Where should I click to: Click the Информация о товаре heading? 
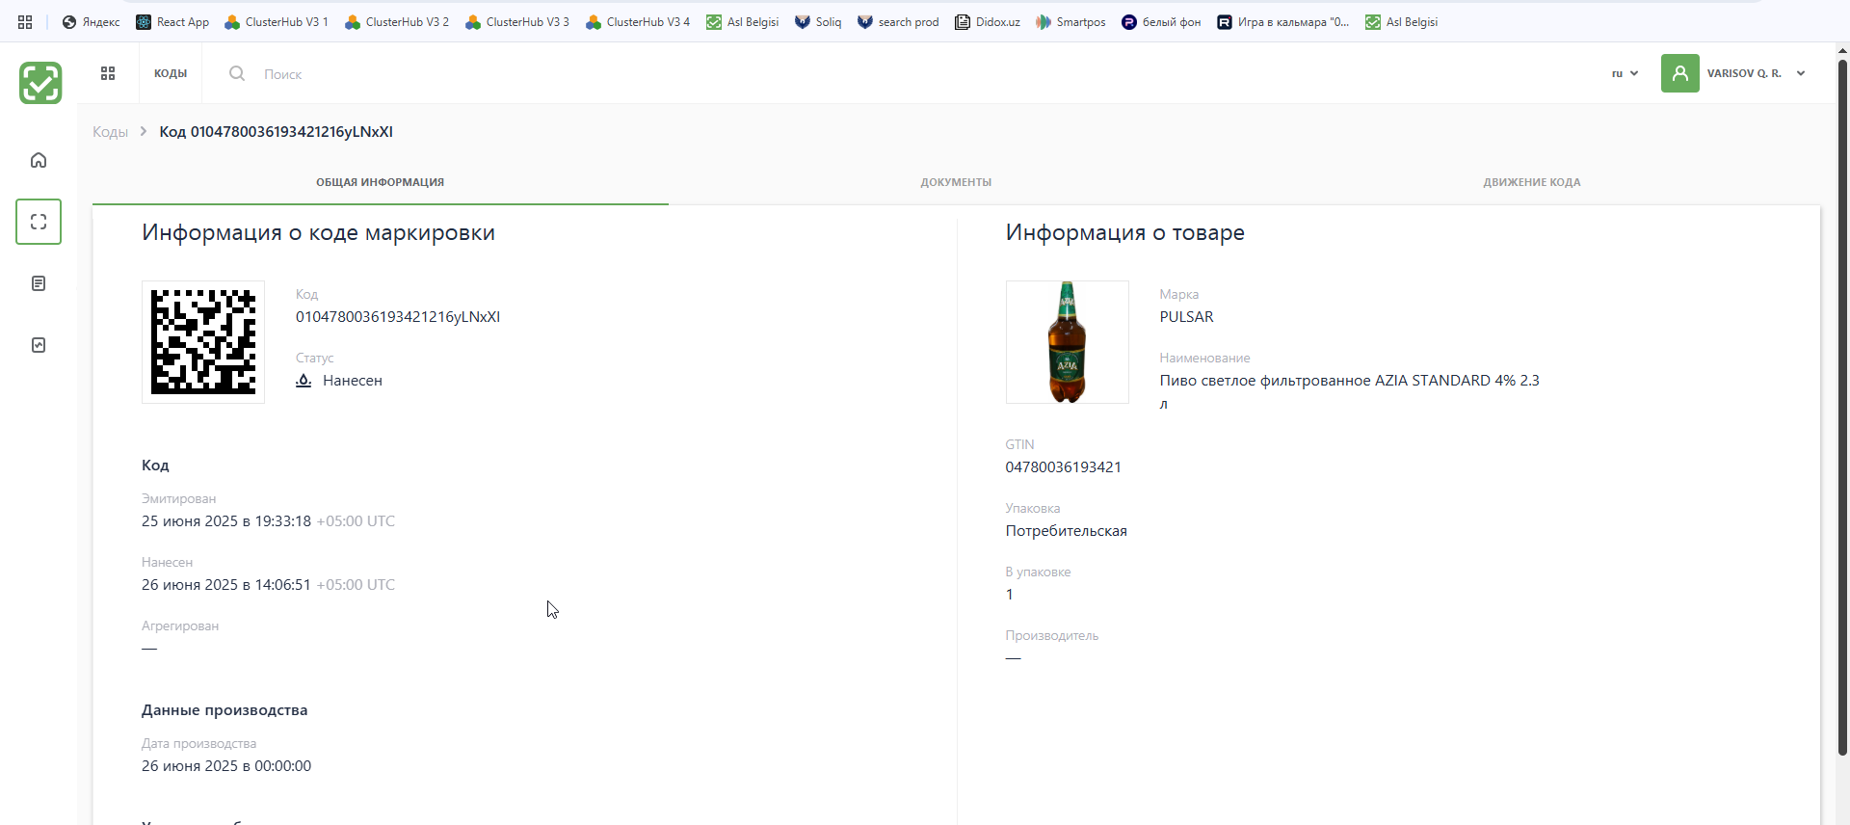click(1125, 232)
